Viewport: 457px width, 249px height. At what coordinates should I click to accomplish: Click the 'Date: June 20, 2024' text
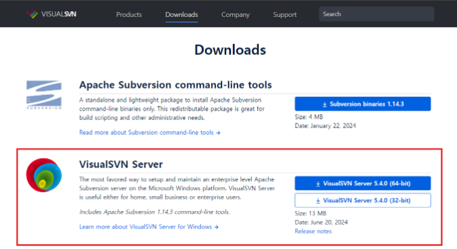(x=321, y=223)
